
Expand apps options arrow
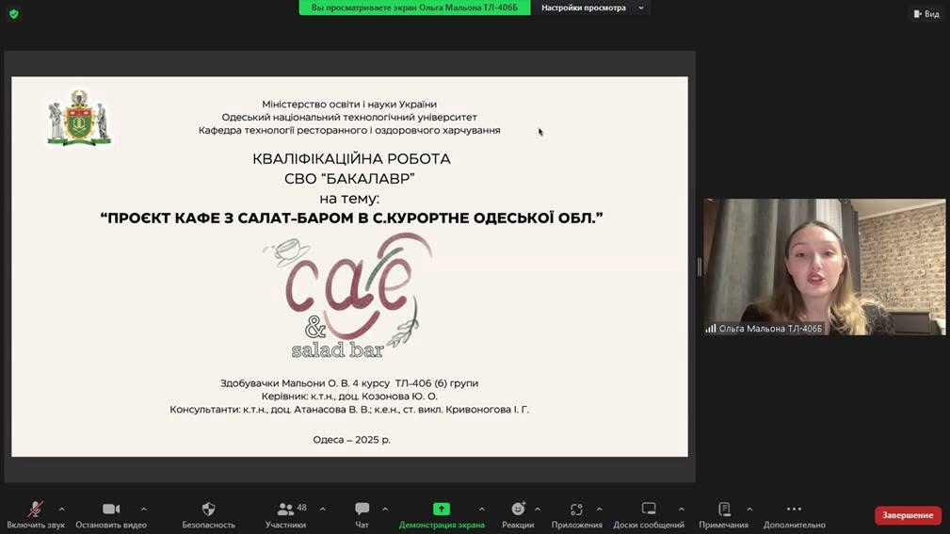click(599, 510)
